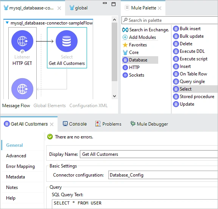Choose the Stored procedure operation
Screen dimensions: 218x209
point(193,97)
